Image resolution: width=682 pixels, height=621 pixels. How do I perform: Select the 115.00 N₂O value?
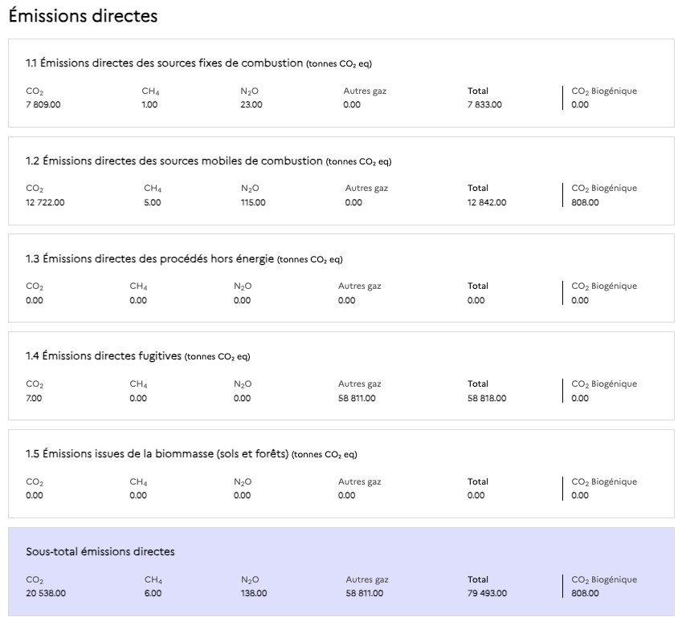coord(253,203)
